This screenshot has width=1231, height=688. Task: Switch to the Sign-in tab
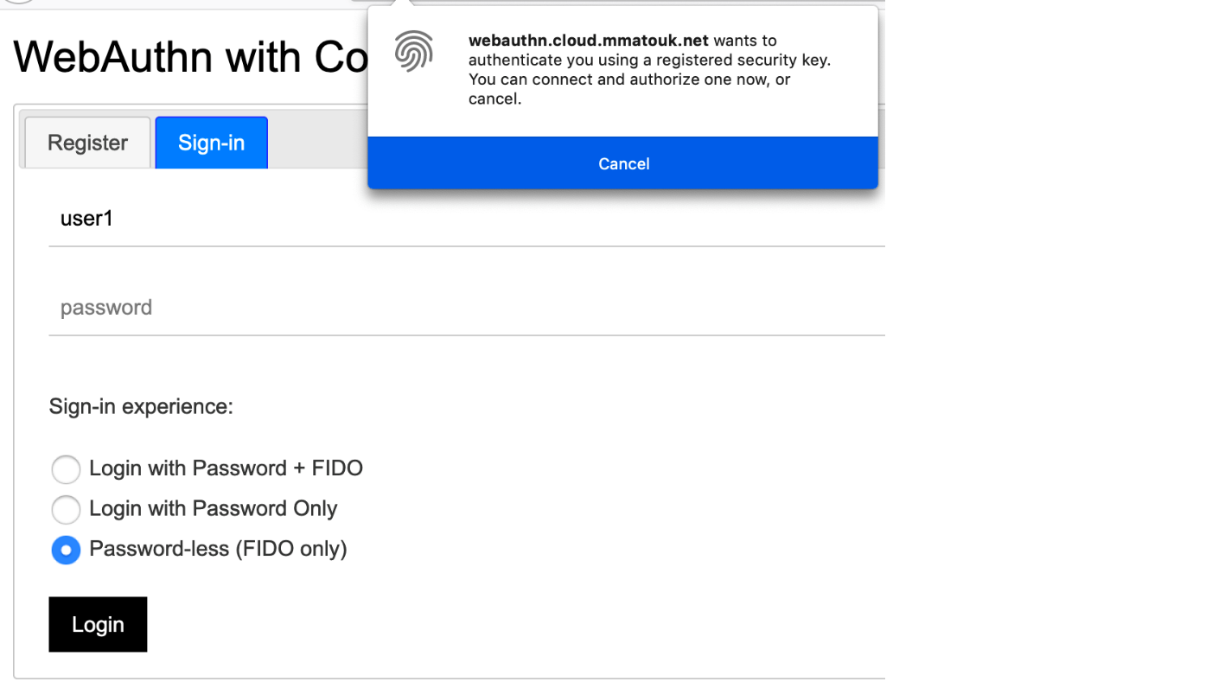click(x=211, y=142)
